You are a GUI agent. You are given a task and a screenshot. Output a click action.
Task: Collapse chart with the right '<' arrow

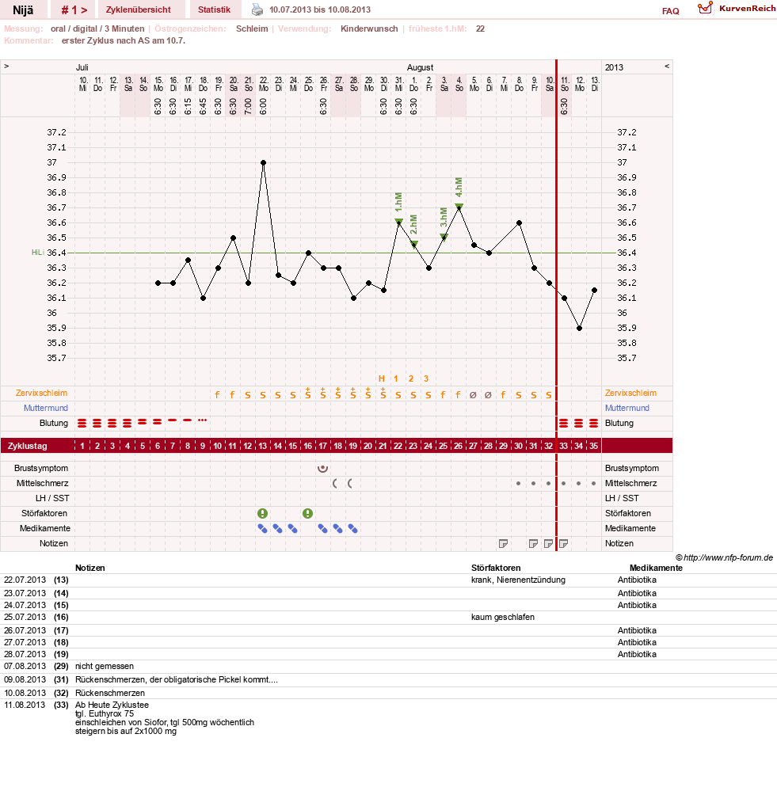[x=667, y=66]
